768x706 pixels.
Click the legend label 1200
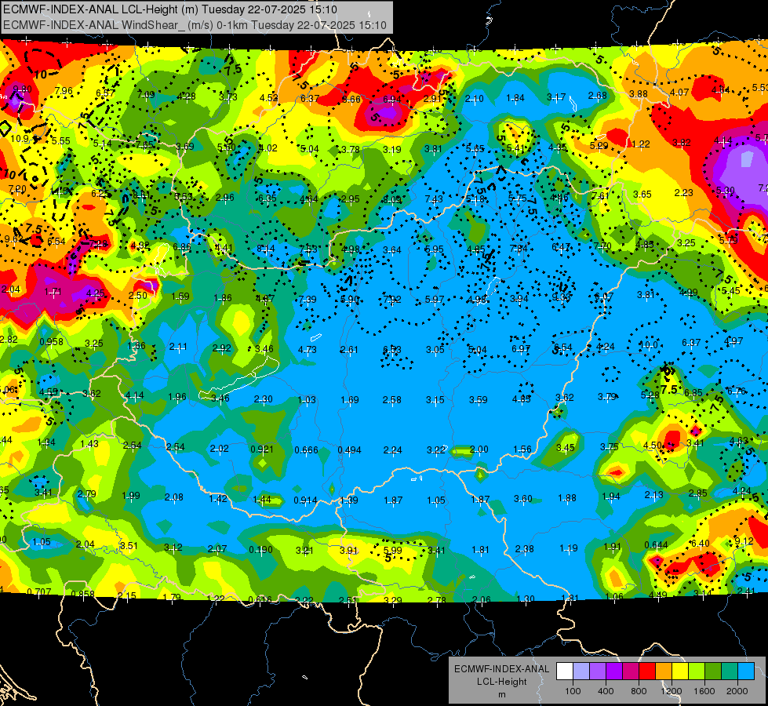point(672,691)
